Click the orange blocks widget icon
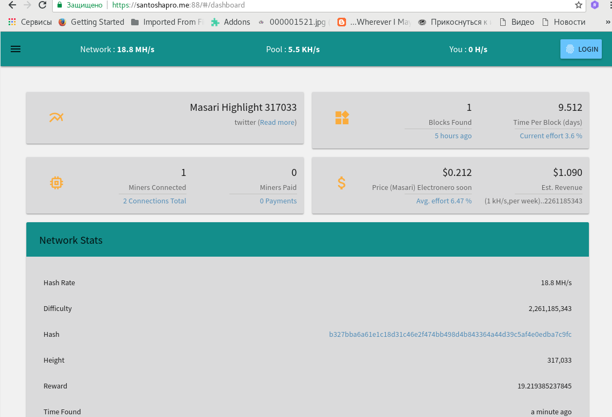The image size is (612, 417). [342, 118]
